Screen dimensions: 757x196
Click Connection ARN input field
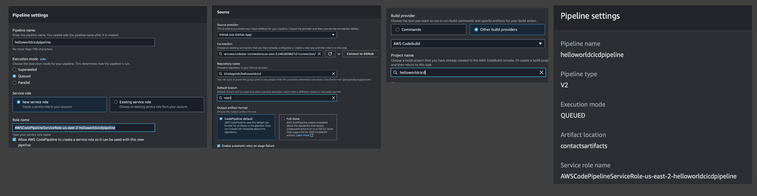click(x=270, y=54)
